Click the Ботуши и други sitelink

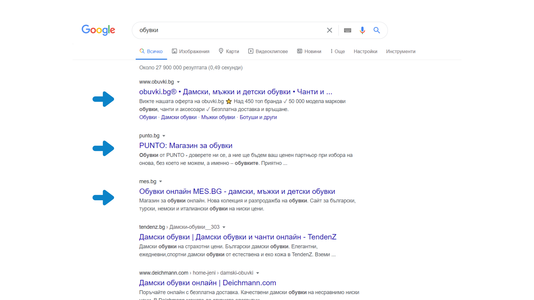click(x=258, y=117)
